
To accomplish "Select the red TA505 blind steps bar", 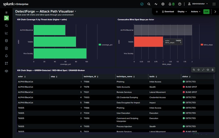I will pyautogui.click(x=148, y=42).
